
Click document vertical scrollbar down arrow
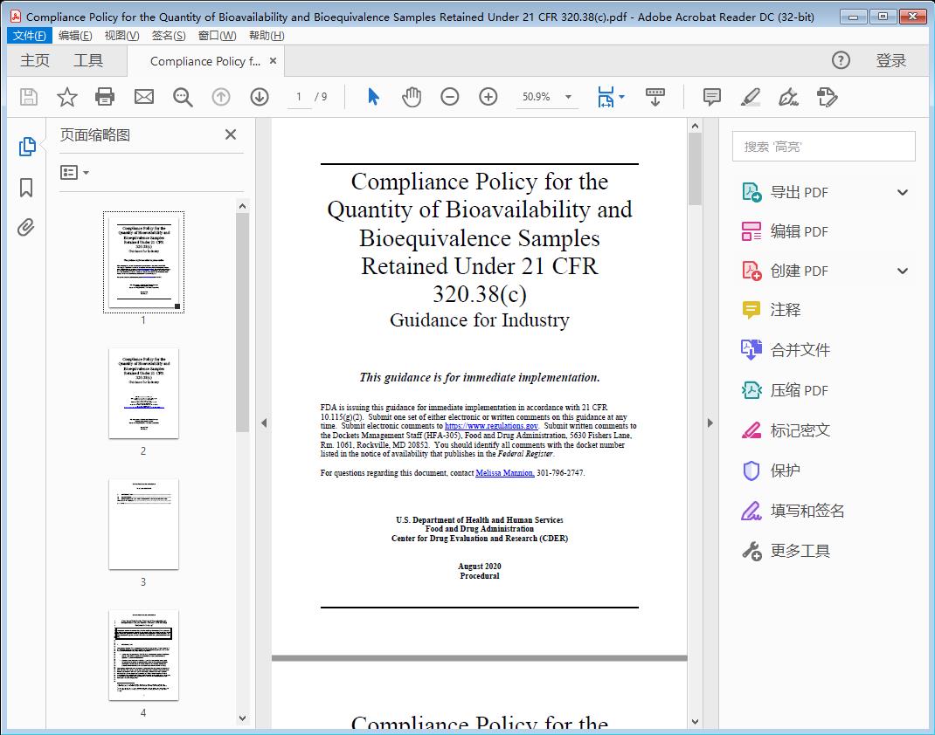point(695,721)
